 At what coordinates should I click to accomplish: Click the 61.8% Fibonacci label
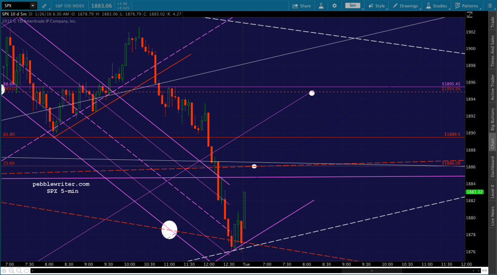[x=9, y=135]
